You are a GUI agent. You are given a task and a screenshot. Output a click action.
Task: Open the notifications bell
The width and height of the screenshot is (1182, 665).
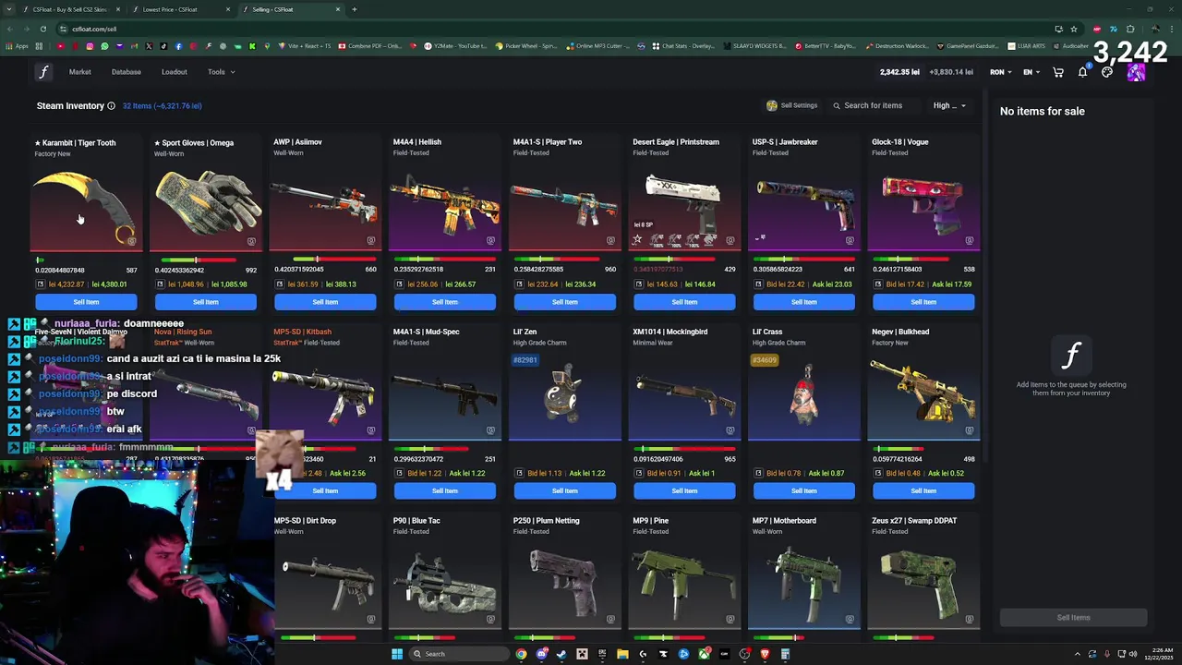point(1082,72)
